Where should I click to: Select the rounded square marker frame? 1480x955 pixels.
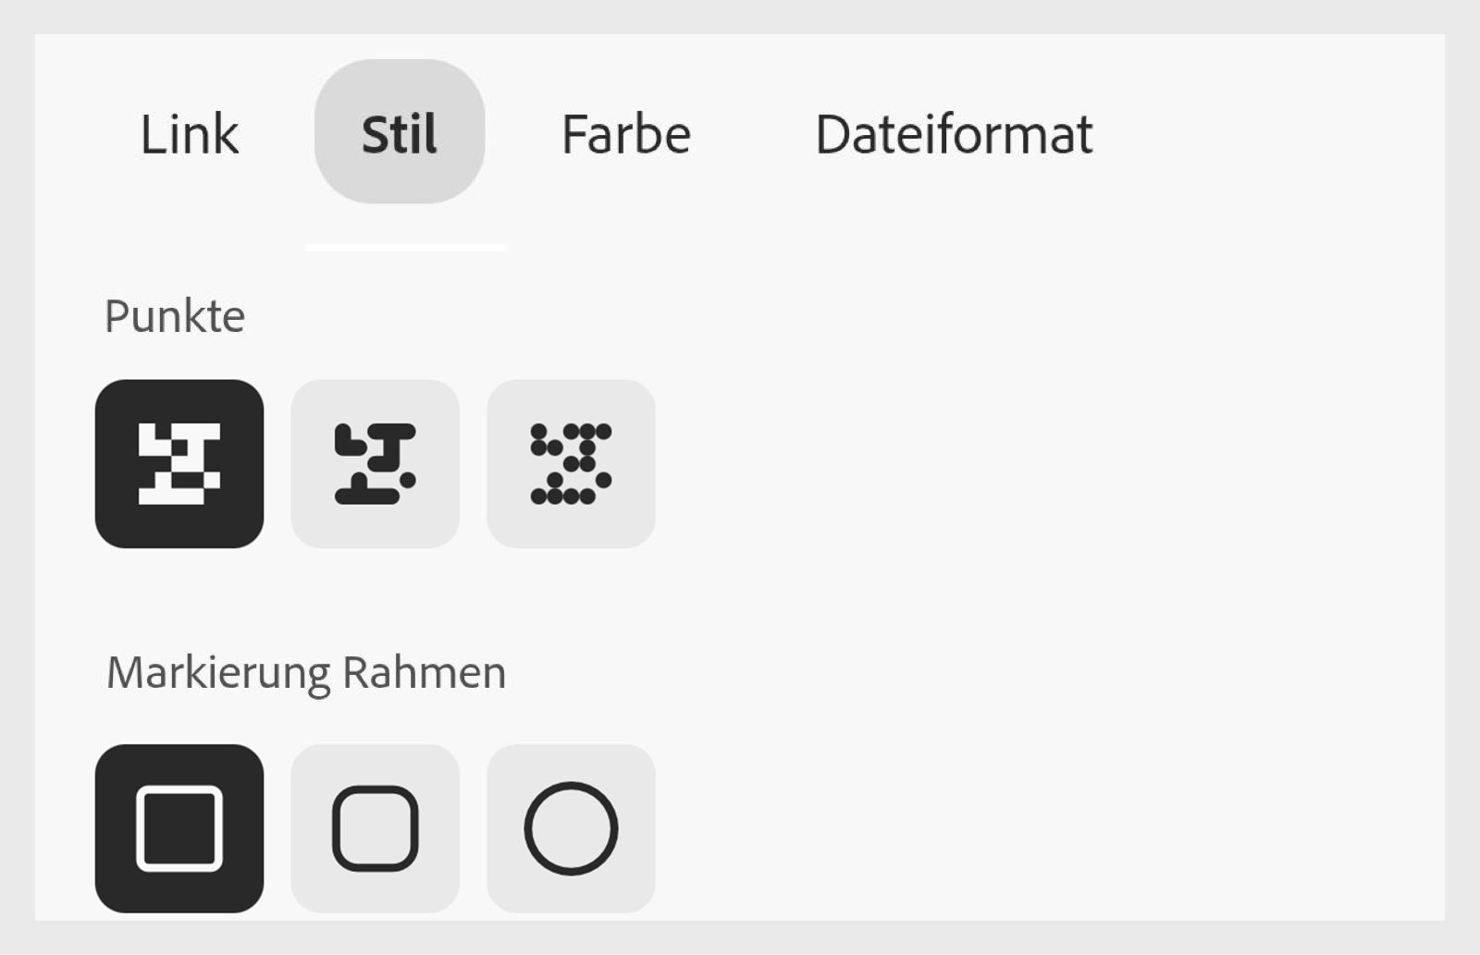(x=376, y=827)
